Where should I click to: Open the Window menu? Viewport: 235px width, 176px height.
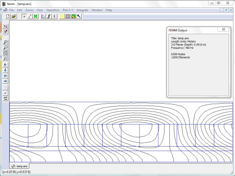click(x=97, y=10)
